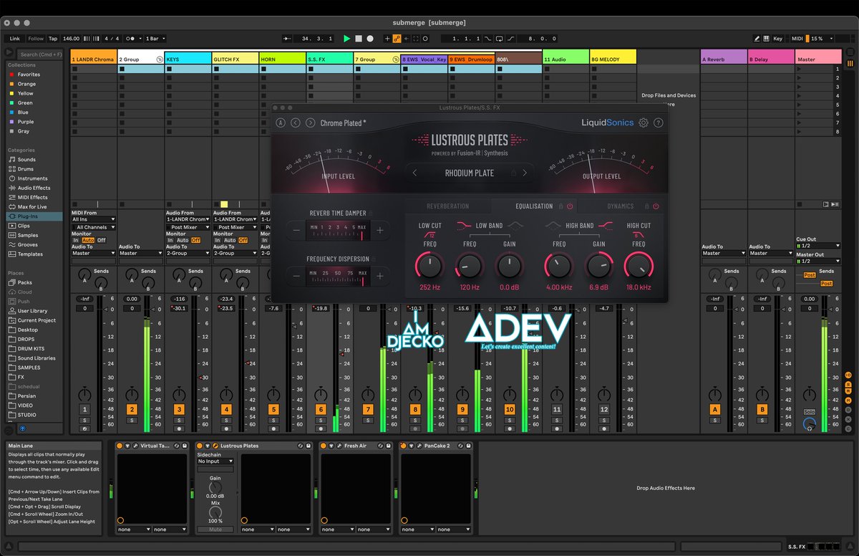Select the Favorites collection
Screen dimensions: 859x556
click(x=29, y=75)
